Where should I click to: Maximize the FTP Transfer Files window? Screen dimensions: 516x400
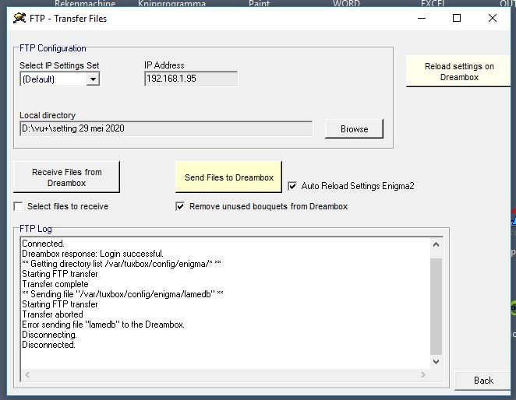click(457, 18)
